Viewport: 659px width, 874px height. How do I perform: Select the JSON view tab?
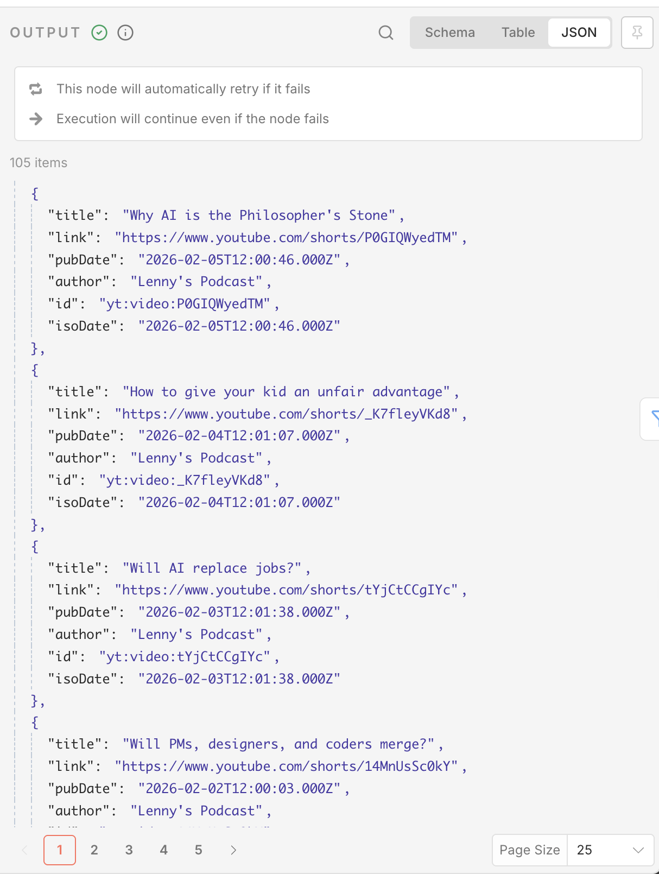[x=579, y=33]
